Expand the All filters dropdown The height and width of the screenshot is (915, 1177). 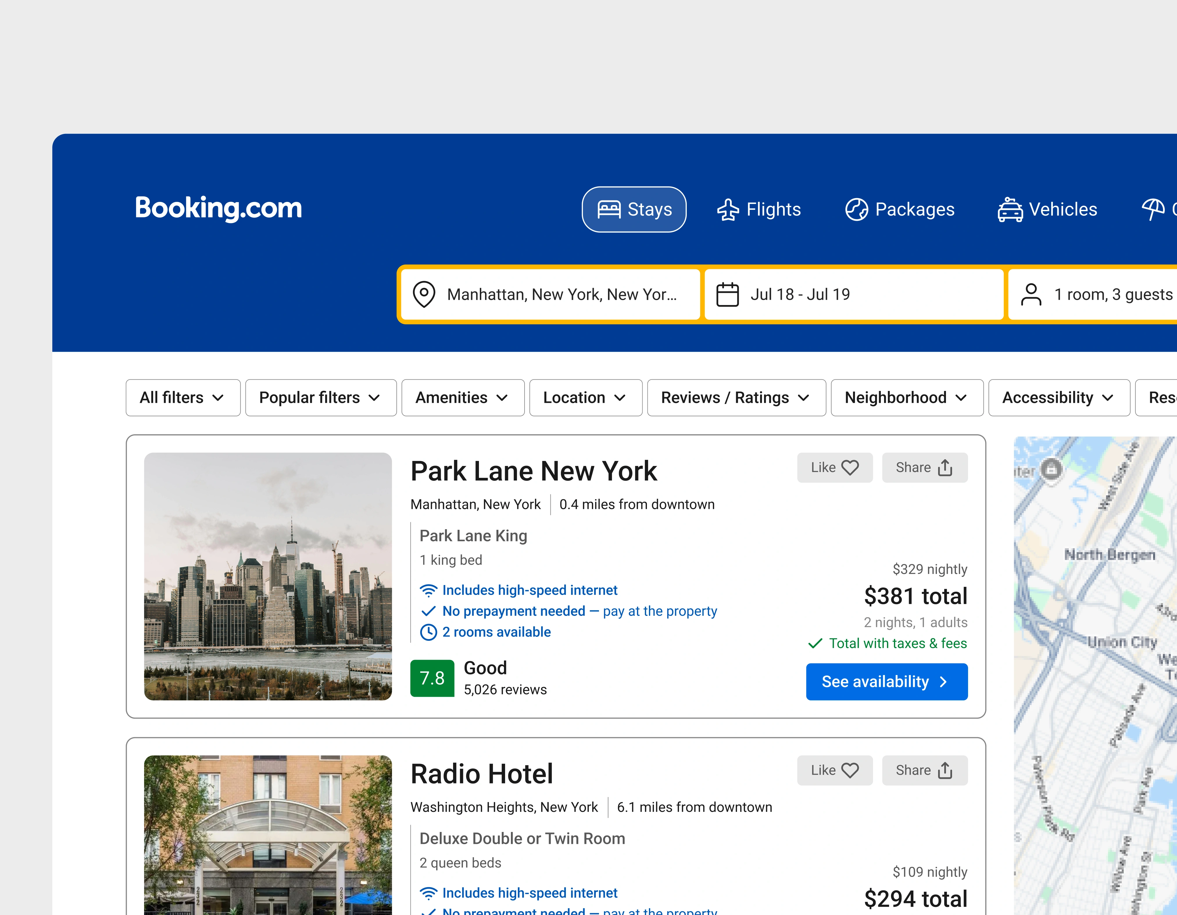[x=183, y=397]
